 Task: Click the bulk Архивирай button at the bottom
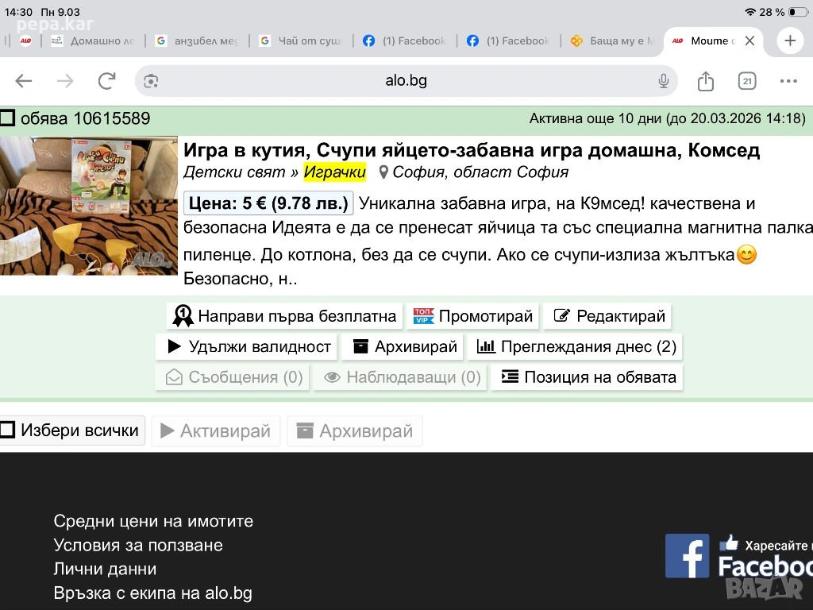[355, 430]
